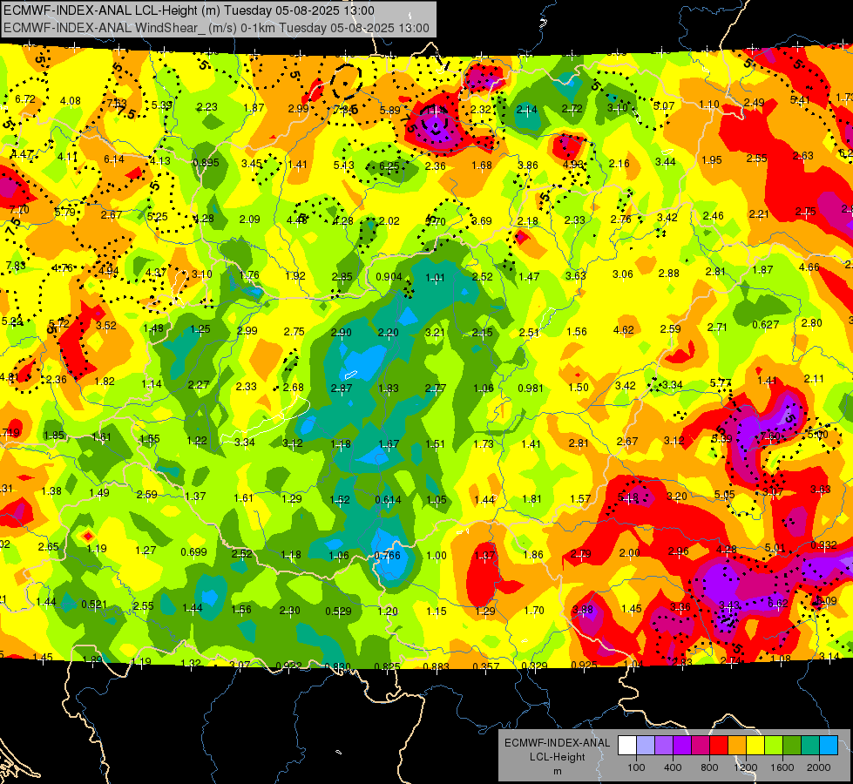Screen dimensions: 853x784
Task: Click the map value 2.49
Action: (754, 102)
